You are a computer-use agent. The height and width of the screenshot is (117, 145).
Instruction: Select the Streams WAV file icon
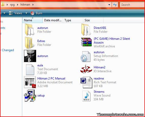[86, 96]
